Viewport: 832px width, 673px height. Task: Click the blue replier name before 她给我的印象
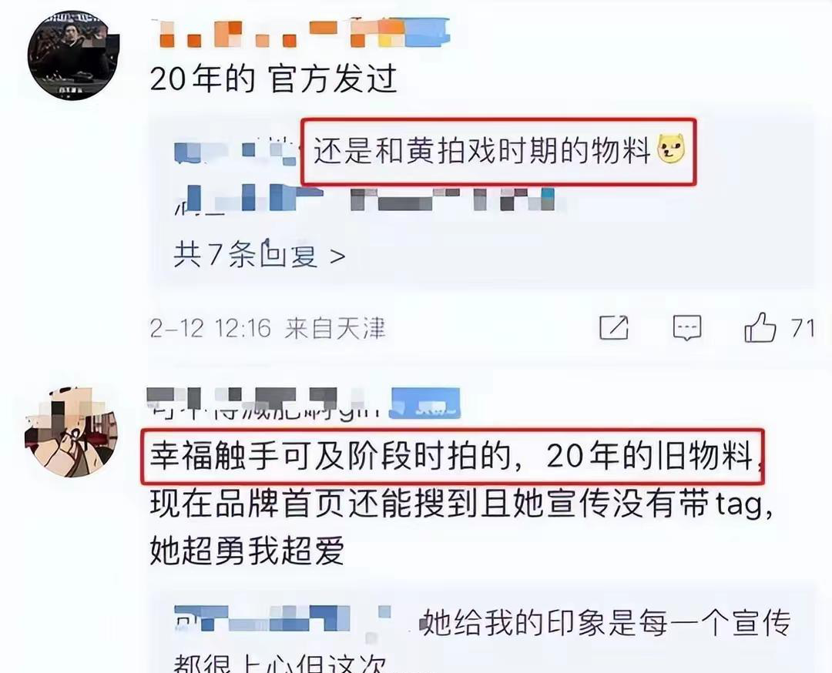coord(283,619)
